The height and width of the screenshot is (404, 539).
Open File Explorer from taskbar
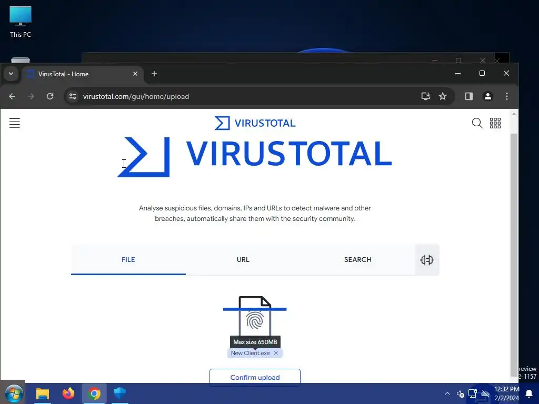pos(43,393)
